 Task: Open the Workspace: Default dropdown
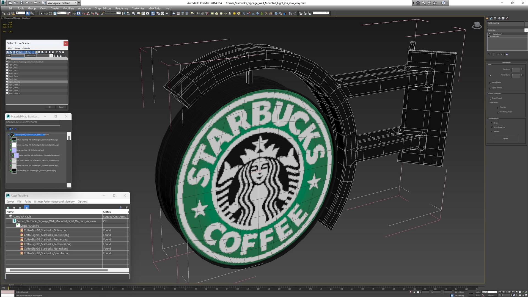pyautogui.click(x=62, y=3)
